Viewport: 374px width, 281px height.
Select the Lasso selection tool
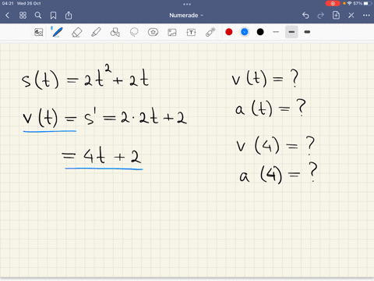(x=134, y=32)
